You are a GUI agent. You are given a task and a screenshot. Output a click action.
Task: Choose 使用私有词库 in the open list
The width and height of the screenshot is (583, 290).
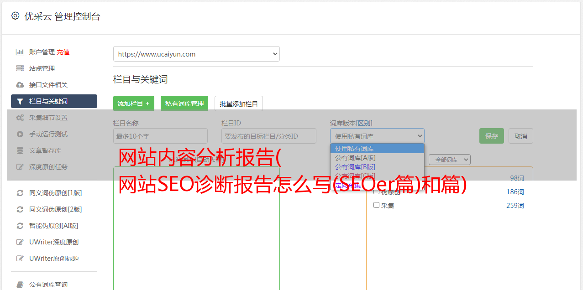point(377,149)
